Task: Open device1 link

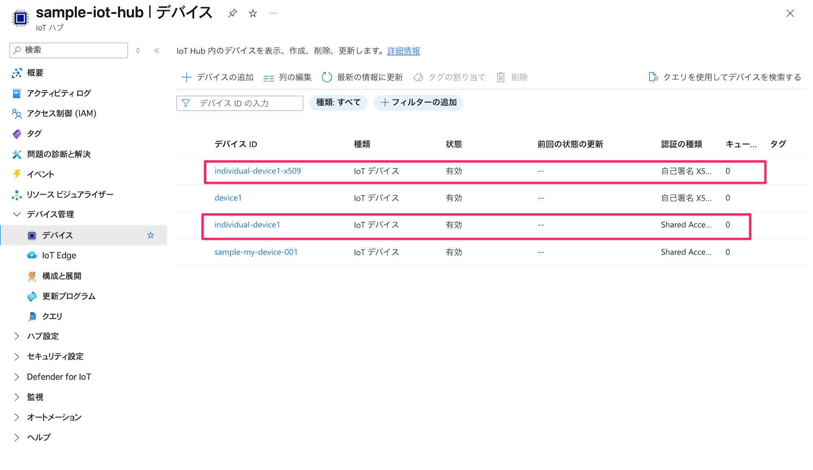Action: [228, 198]
